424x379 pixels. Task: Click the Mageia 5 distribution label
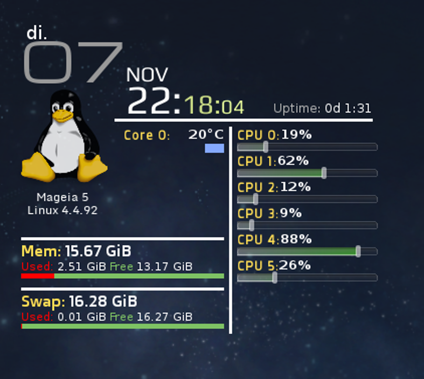pos(62,197)
